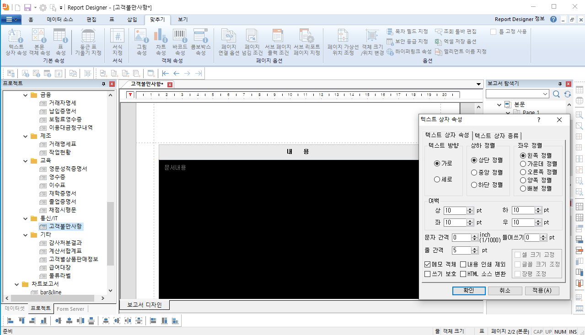The image size is (585, 335).
Task: Increase 상 margin spinner value
Action: point(470,209)
